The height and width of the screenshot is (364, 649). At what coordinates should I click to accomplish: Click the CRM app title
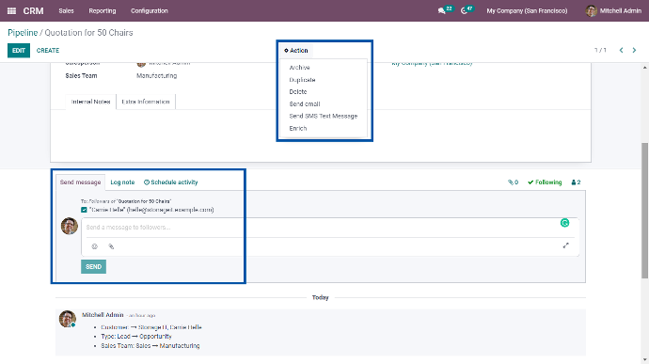click(33, 10)
